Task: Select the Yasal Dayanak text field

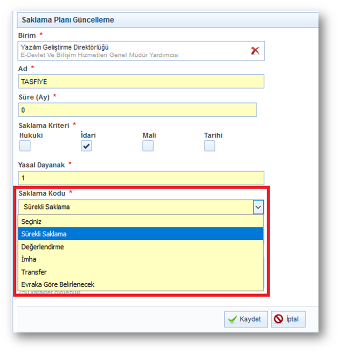Action: 141,178
